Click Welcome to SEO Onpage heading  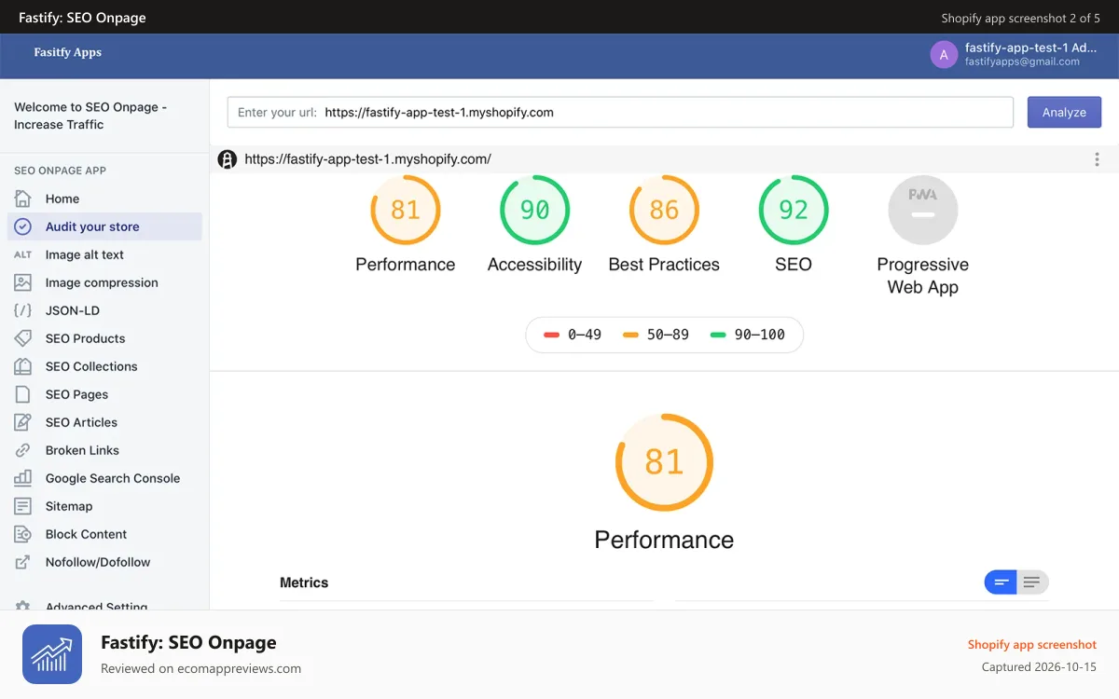coord(90,116)
